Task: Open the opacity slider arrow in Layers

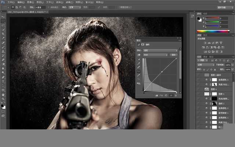Action: 232,65
